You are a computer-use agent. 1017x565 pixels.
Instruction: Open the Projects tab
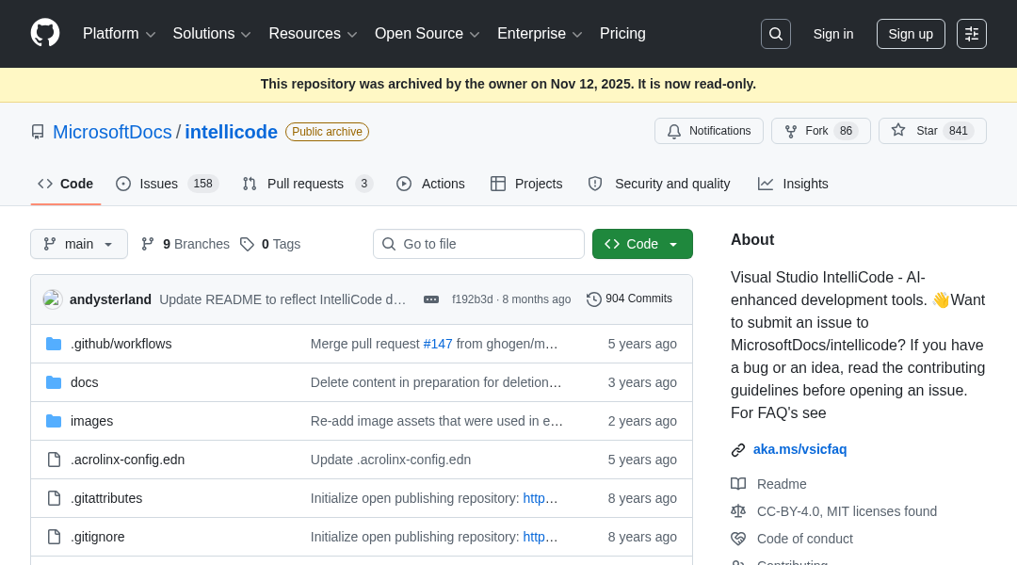click(526, 184)
